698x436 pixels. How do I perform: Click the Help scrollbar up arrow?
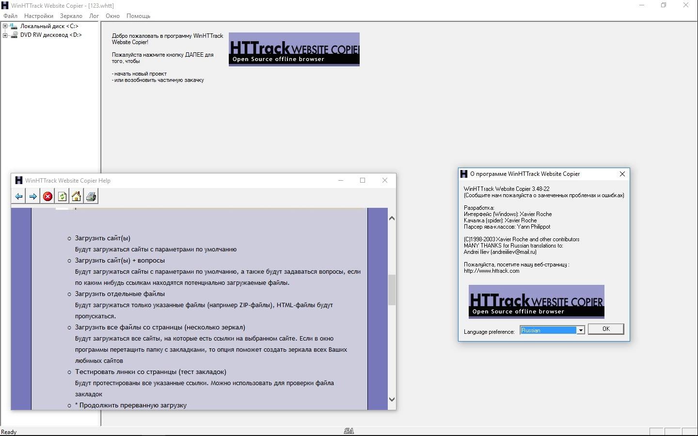(x=392, y=218)
